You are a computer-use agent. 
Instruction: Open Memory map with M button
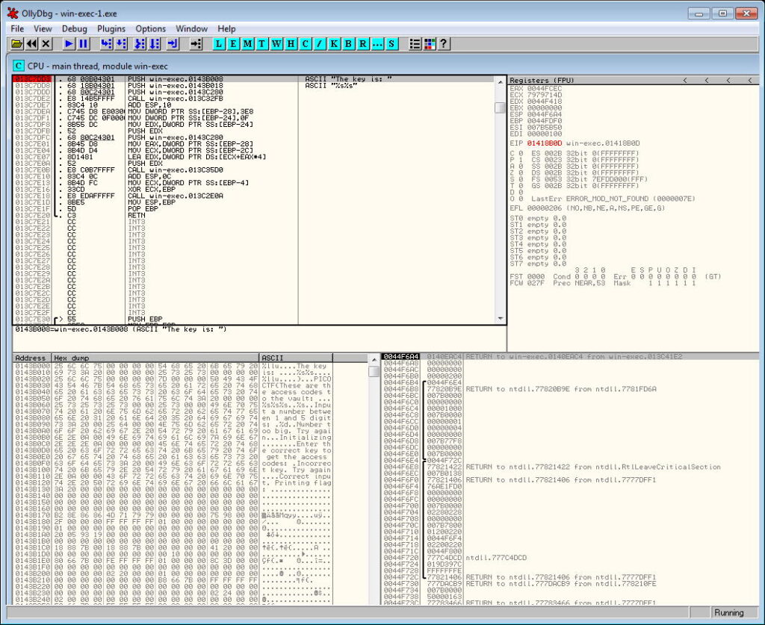[247, 44]
